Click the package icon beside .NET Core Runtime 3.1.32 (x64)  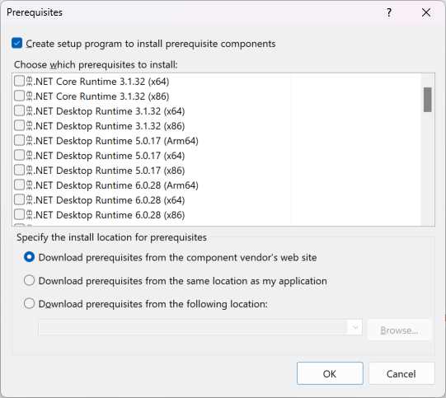tap(30, 82)
